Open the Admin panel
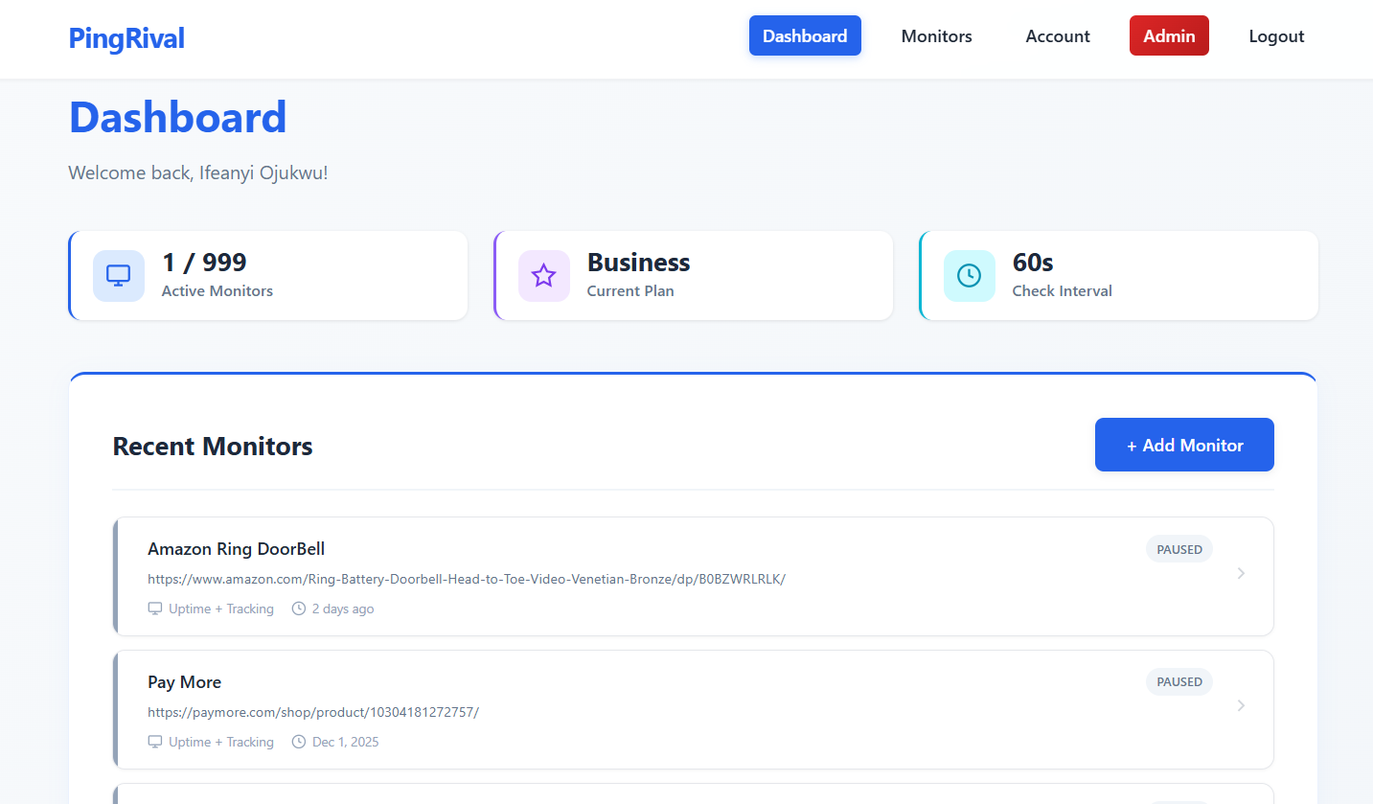This screenshot has width=1373, height=804. 1168,35
